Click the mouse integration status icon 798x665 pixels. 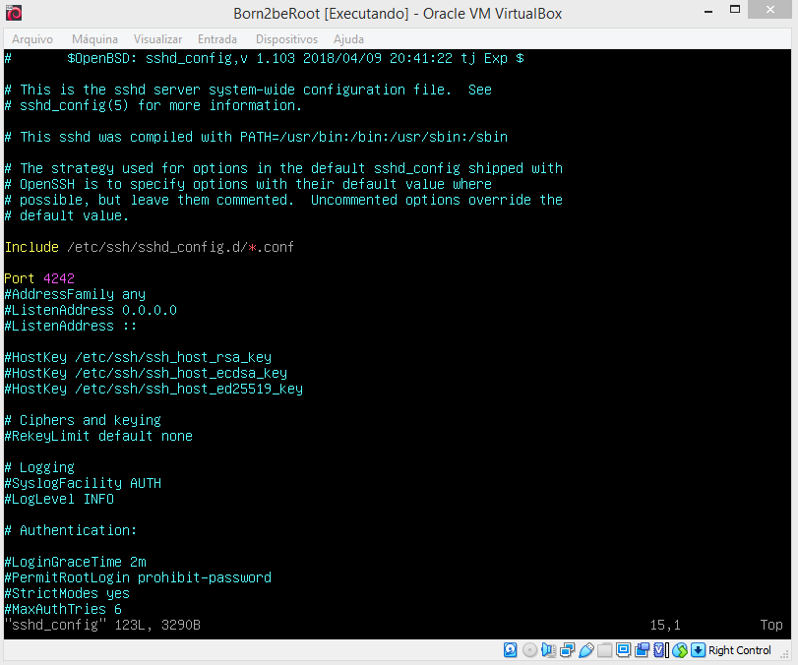click(679, 650)
